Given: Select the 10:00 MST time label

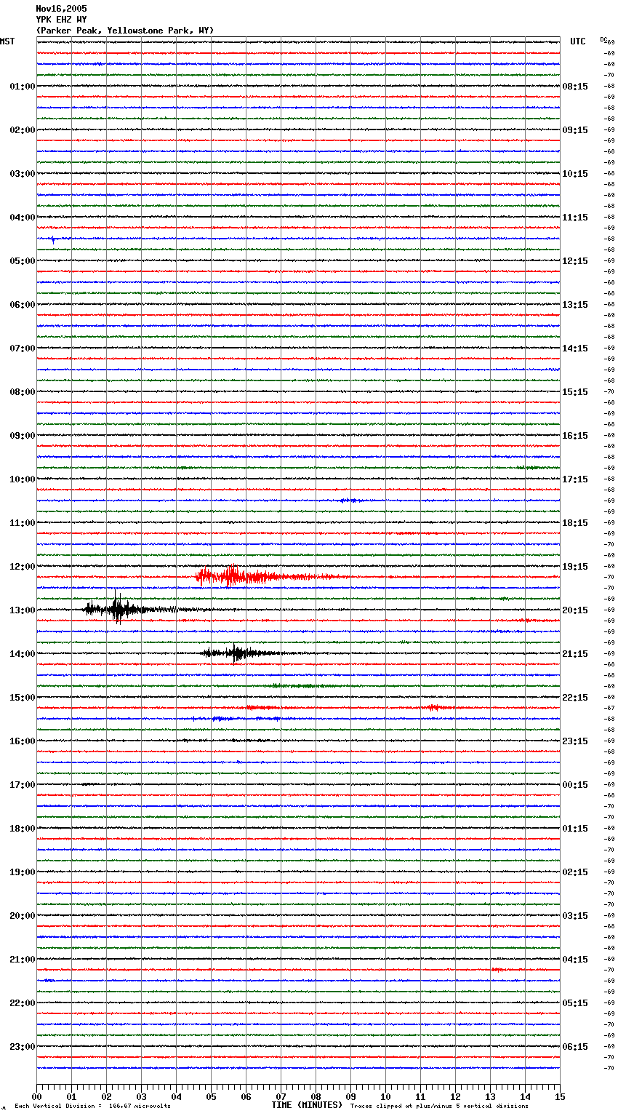Looking at the screenshot, I should (x=22, y=479).
